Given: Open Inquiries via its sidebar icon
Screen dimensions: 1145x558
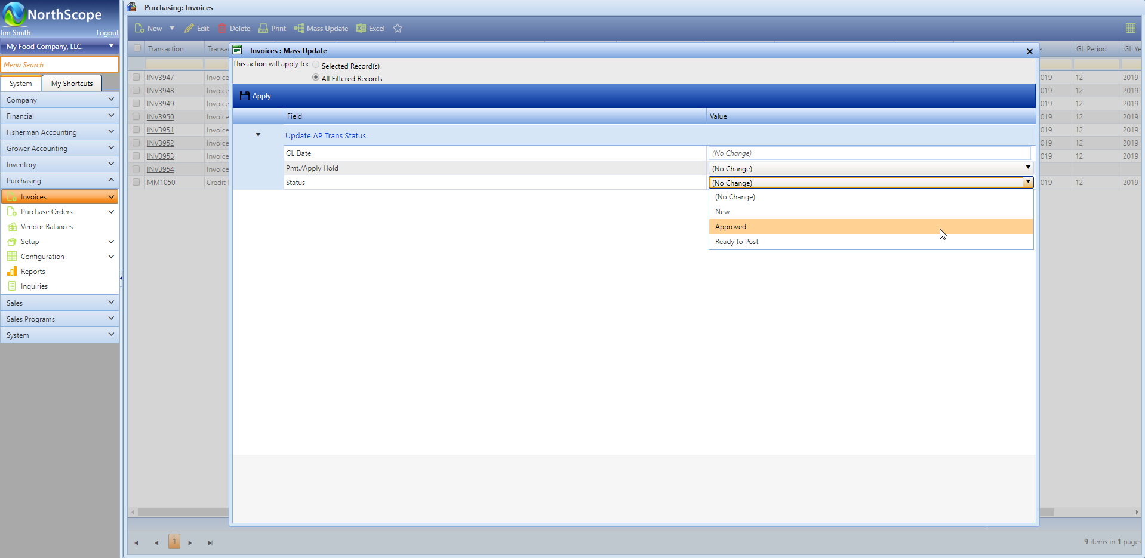Looking at the screenshot, I should click(x=12, y=286).
